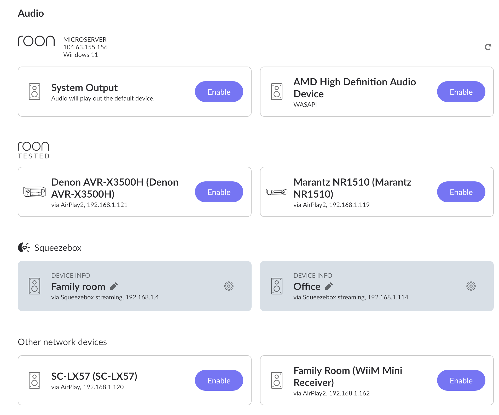This screenshot has width=499, height=415.
Task: Click 'via AirPlay2, 192.168.1.162' text
Action: 332,393
